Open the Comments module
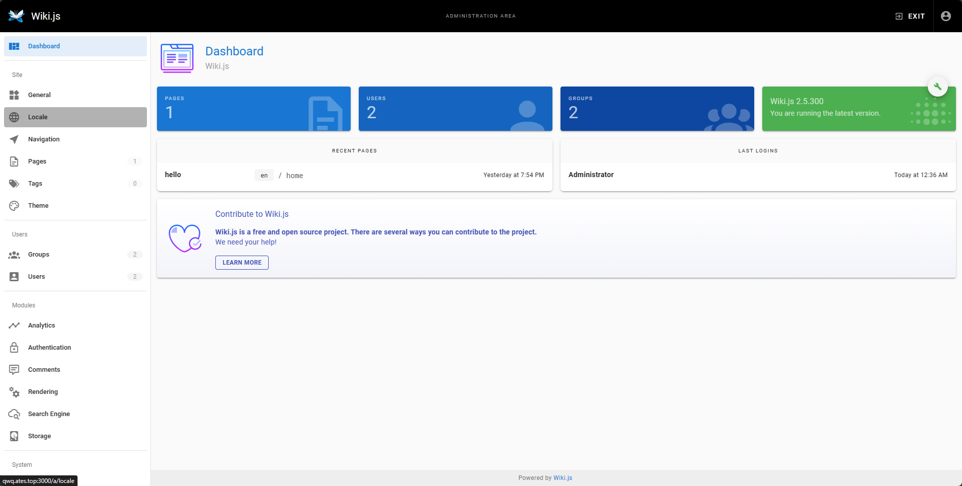The height and width of the screenshot is (486, 962). 75,370
